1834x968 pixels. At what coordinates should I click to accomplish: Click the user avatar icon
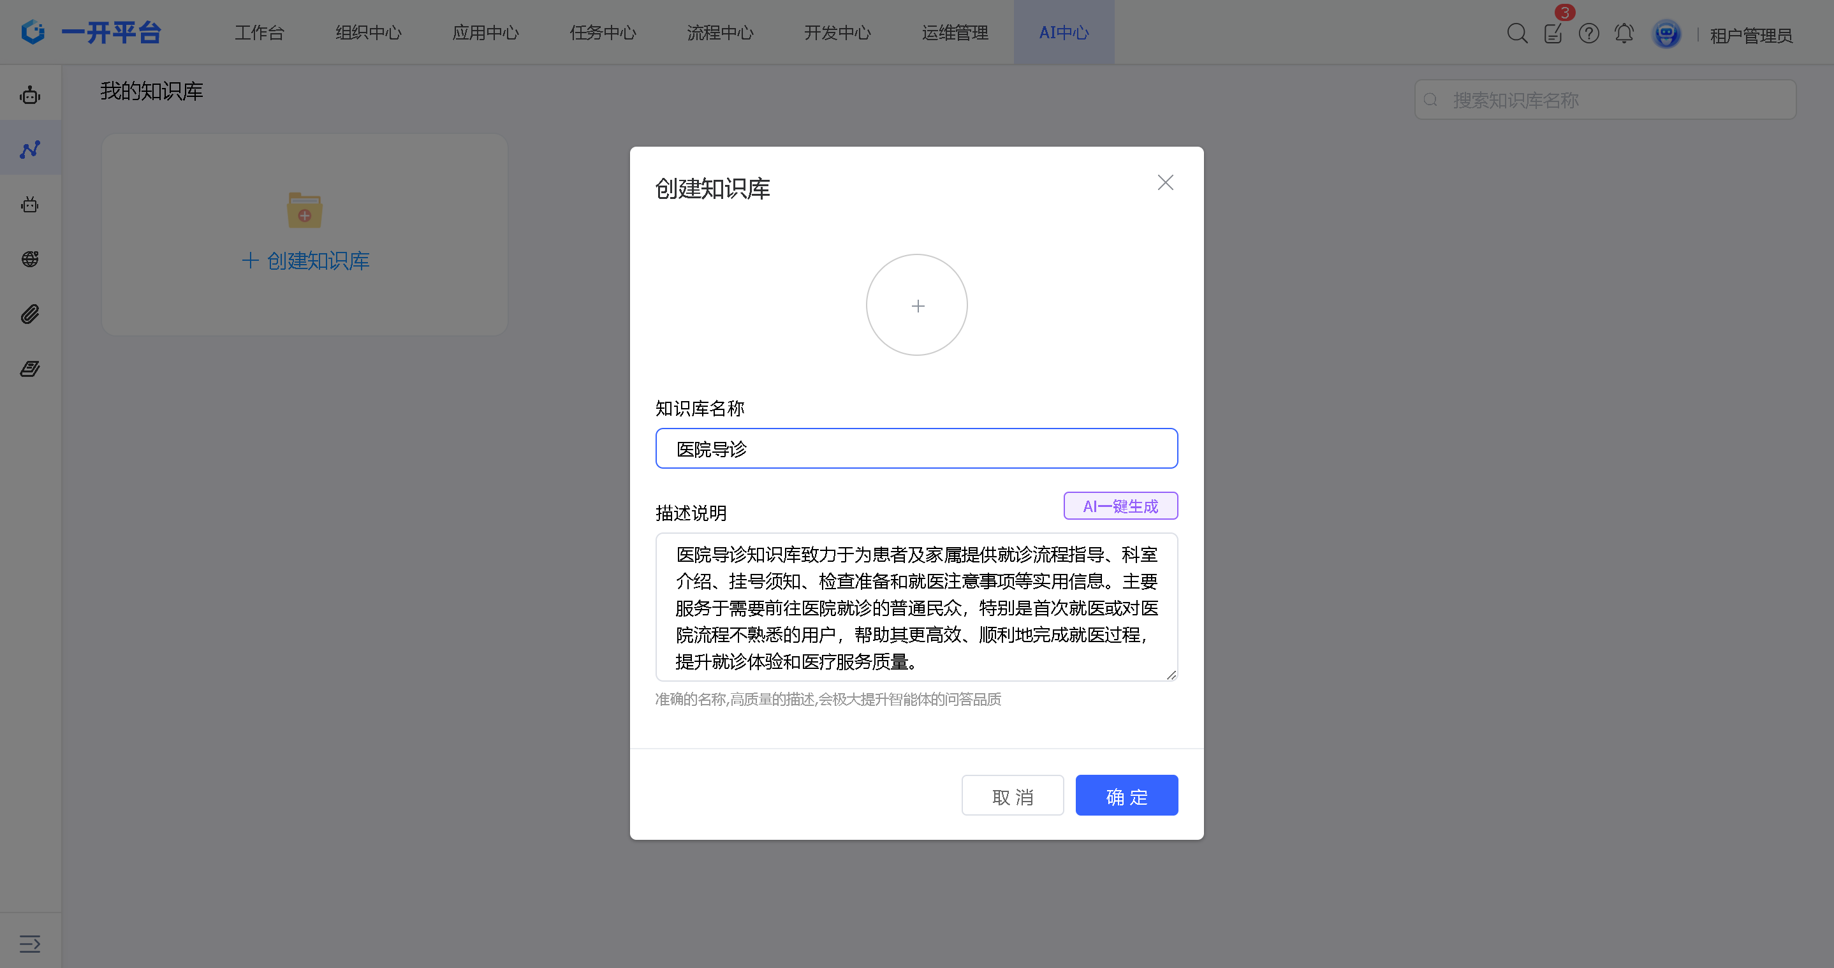click(x=1666, y=34)
